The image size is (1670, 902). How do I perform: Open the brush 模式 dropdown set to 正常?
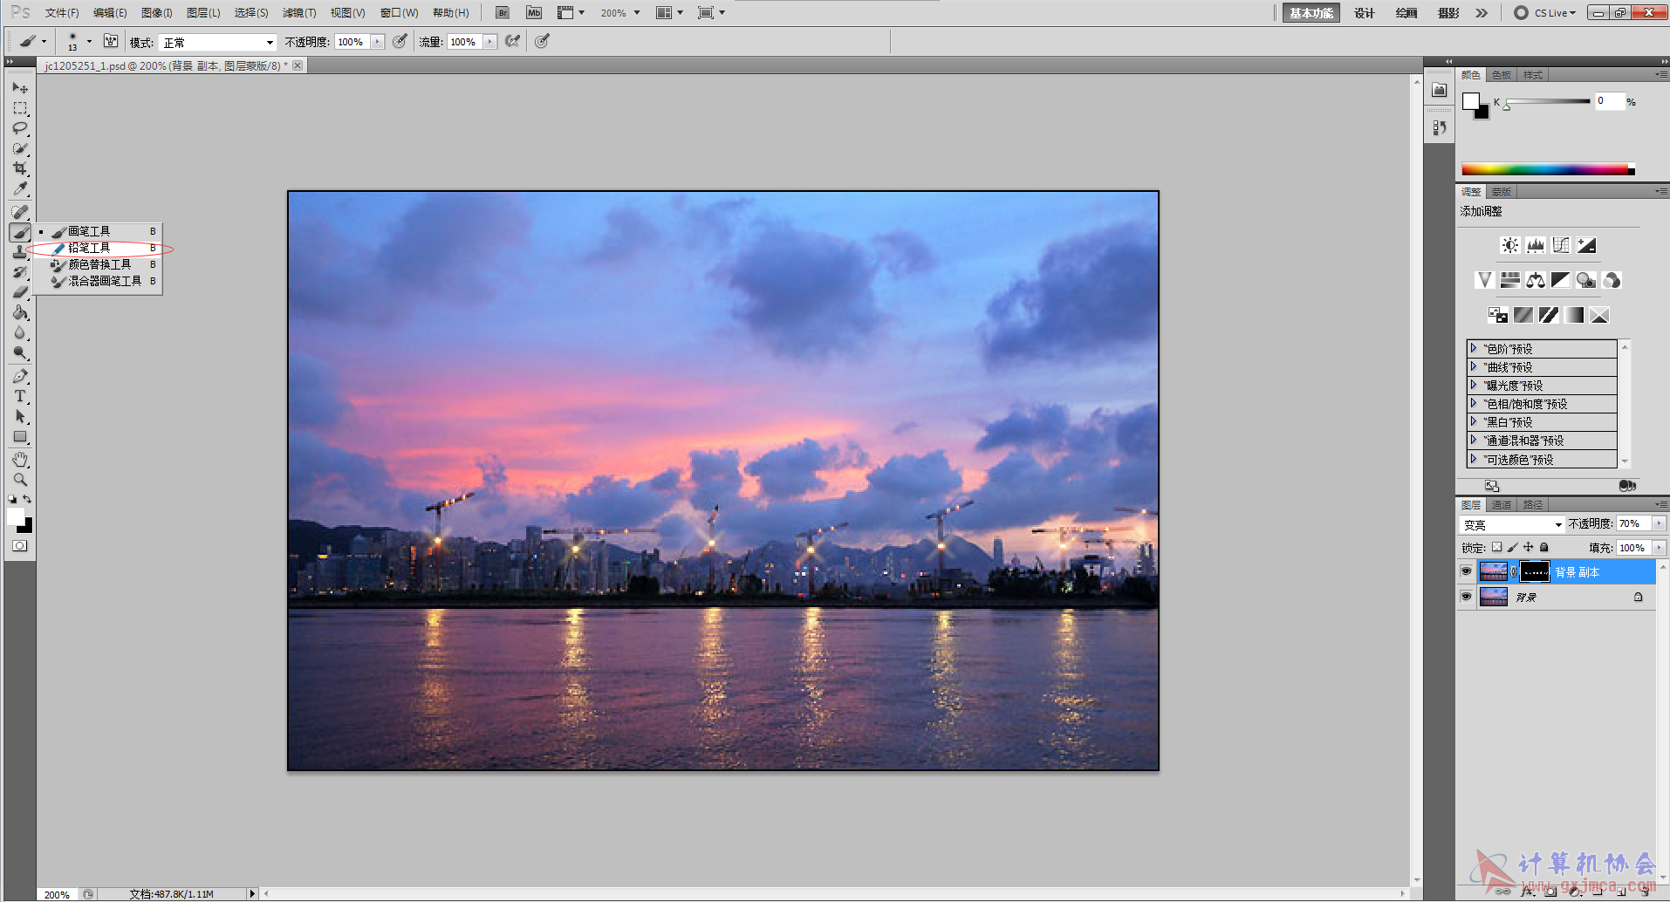(x=217, y=42)
